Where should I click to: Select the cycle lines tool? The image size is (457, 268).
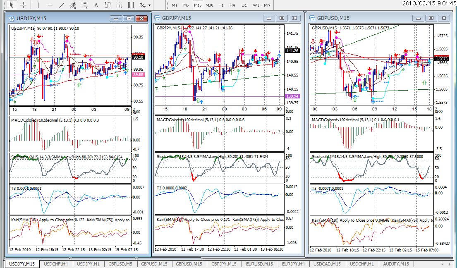click(x=131, y=5)
